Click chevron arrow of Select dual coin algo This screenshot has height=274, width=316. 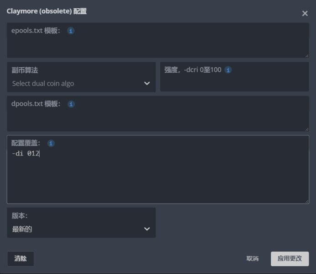tap(147, 83)
